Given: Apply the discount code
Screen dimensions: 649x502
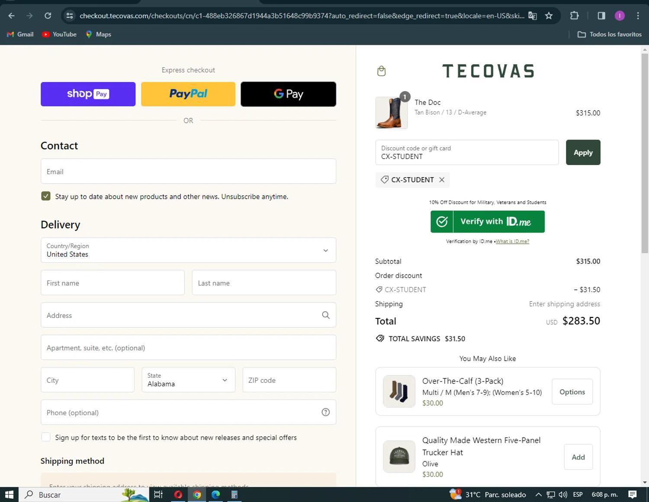Looking at the screenshot, I should click(x=583, y=152).
